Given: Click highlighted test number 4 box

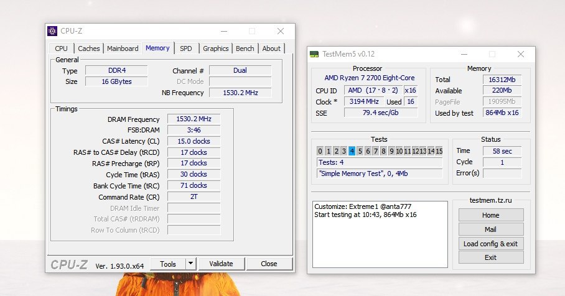Looking at the screenshot, I should (352, 151).
